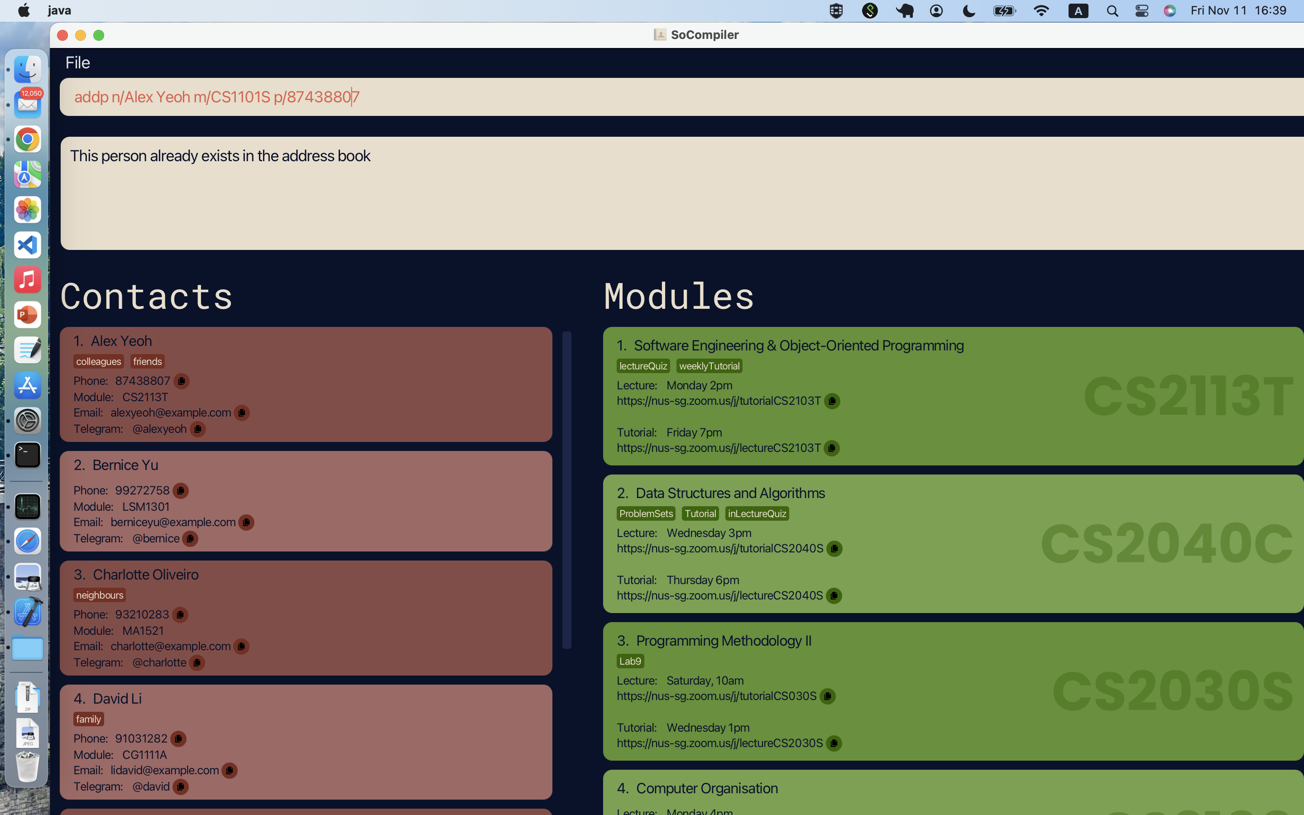This screenshot has width=1304, height=815.
Task: Copy Alex Yeoh's email address
Action: (x=242, y=413)
